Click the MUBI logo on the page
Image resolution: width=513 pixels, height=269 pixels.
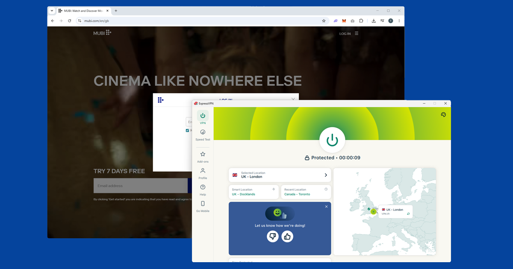(x=102, y=32)
